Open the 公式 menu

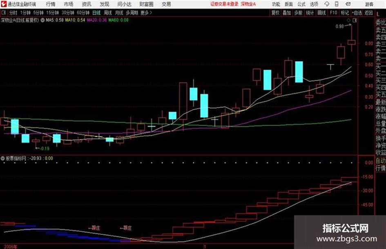(301, 4)
